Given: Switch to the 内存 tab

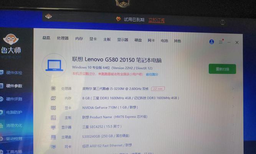Looking at the screenshot, I should (79, 38).
